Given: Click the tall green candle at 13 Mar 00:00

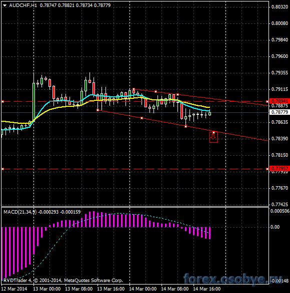Looking at the screenshot, I should point(33,102).
